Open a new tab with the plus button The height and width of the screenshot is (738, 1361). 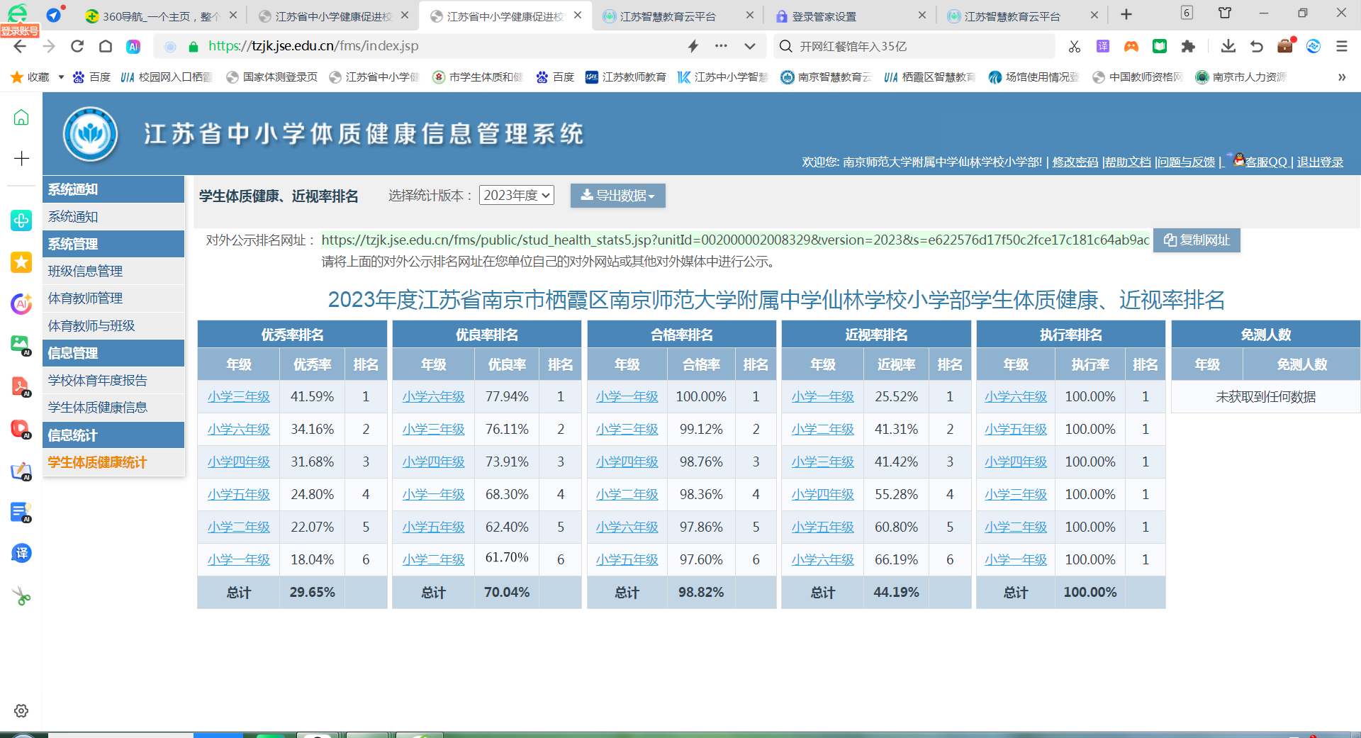[1126, 14]
